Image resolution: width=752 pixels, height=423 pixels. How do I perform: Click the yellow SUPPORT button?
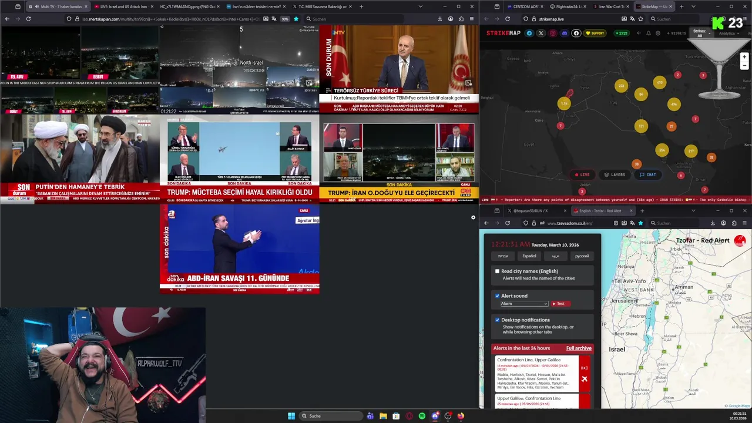[595, 33]
